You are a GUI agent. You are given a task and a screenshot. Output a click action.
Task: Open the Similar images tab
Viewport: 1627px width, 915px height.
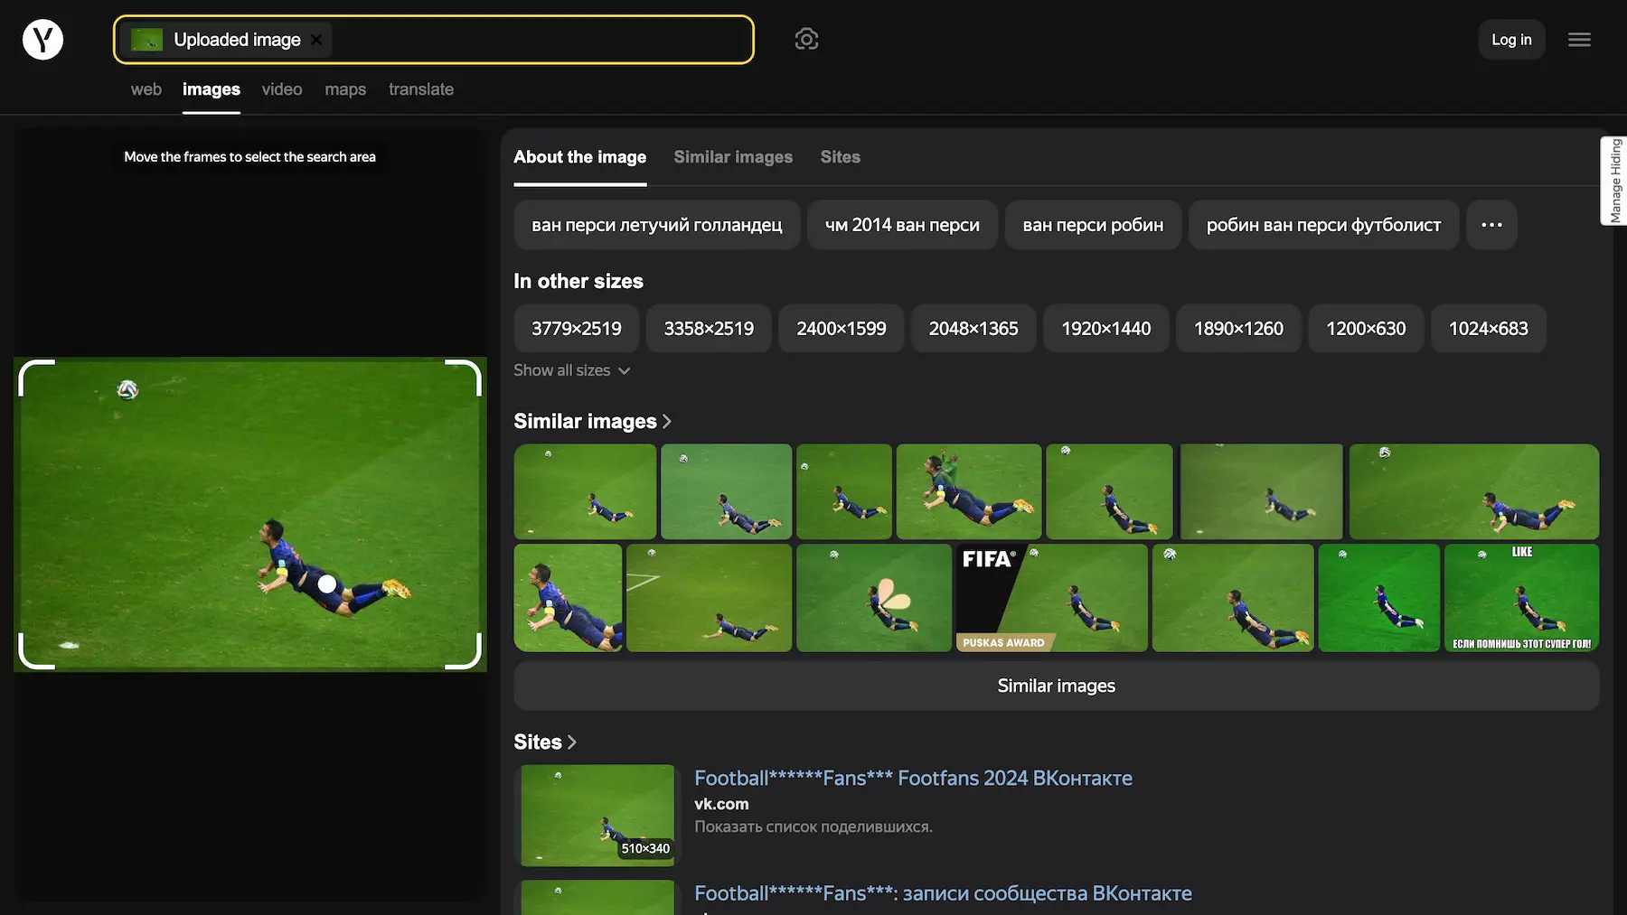click(732, 157)
